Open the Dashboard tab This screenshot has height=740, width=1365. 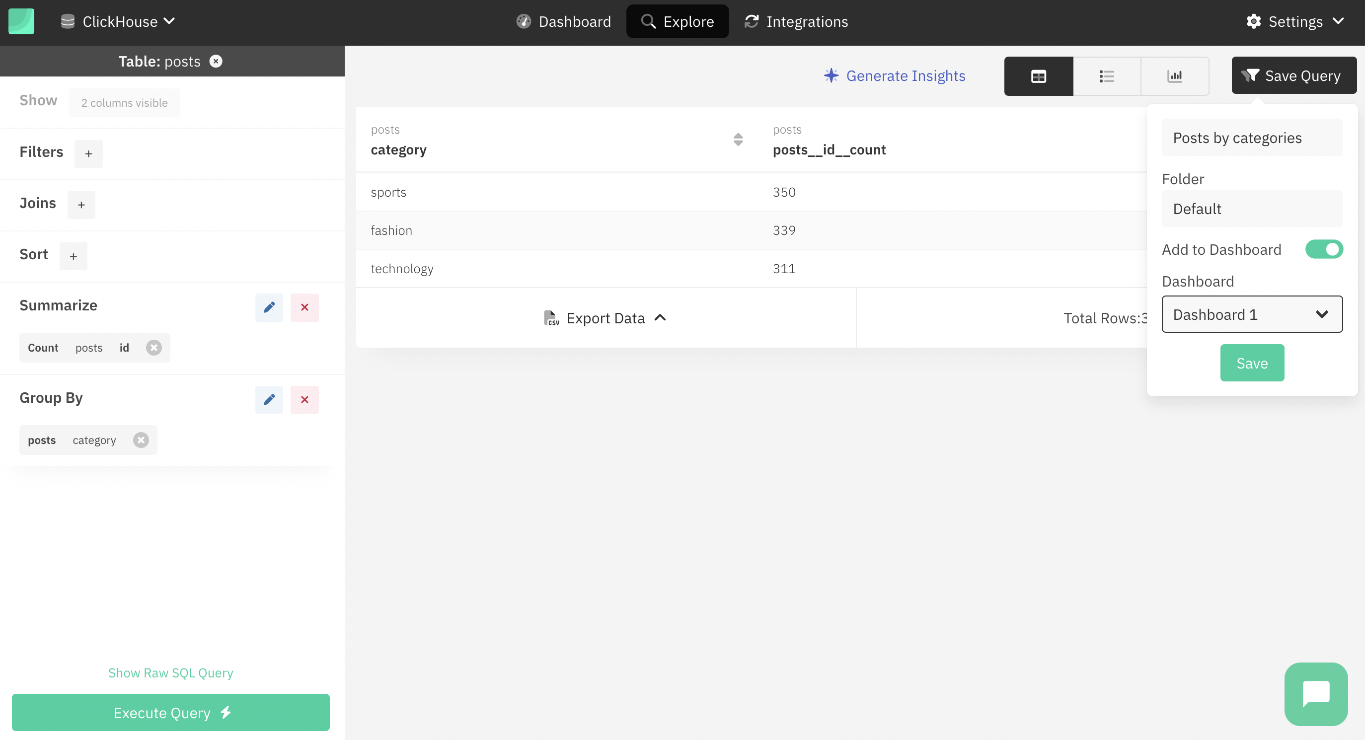[575, 21]
